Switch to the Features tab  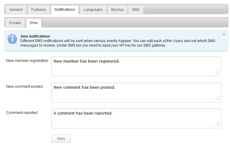coord(39,10)
